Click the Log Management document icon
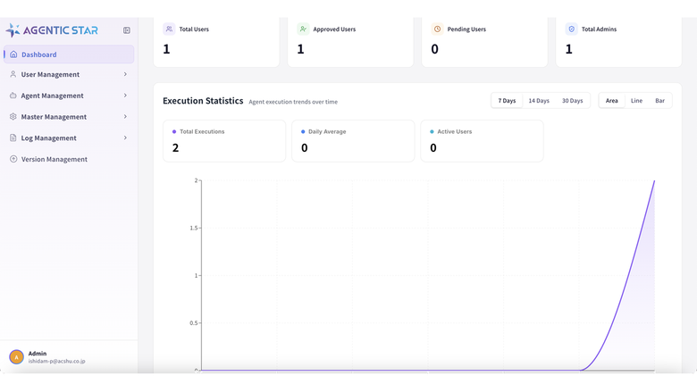Viewport: 697px width, 392px height. click(x=13, y=138)
